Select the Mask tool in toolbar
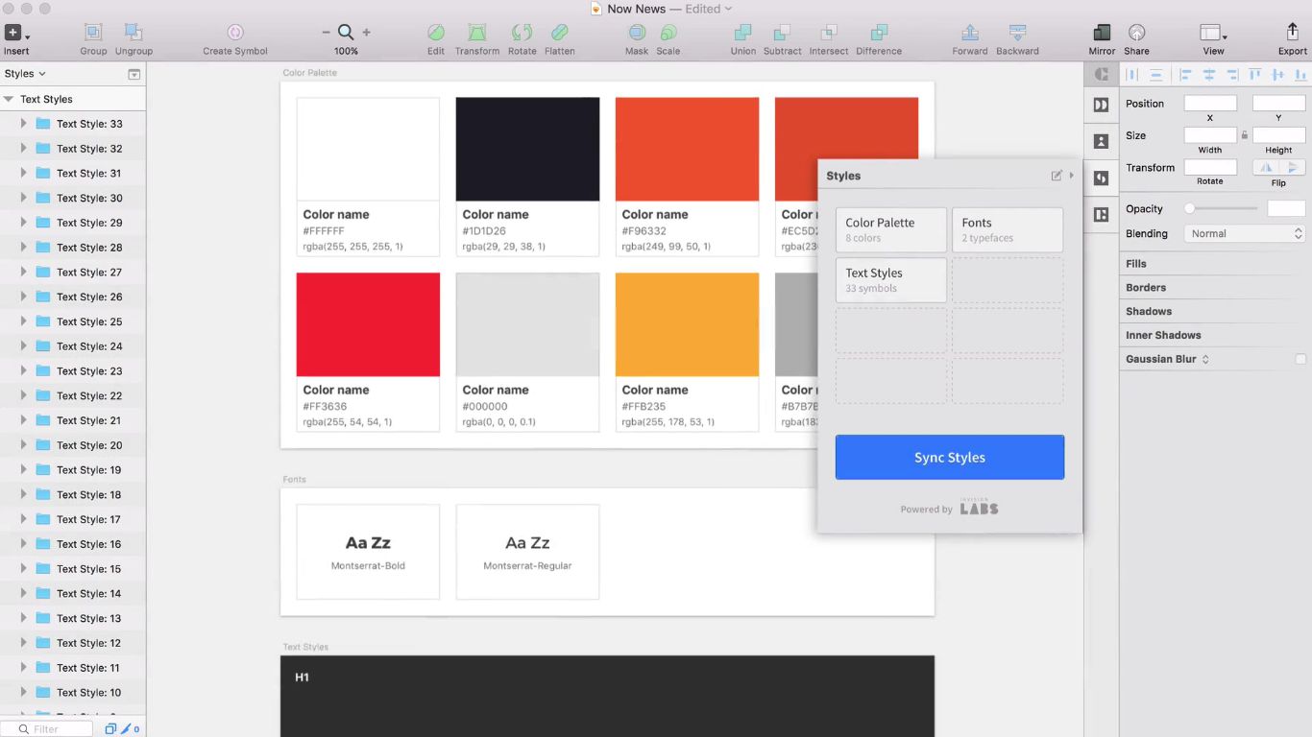This screenshot has height=737, width=1312. pos(637,33)
